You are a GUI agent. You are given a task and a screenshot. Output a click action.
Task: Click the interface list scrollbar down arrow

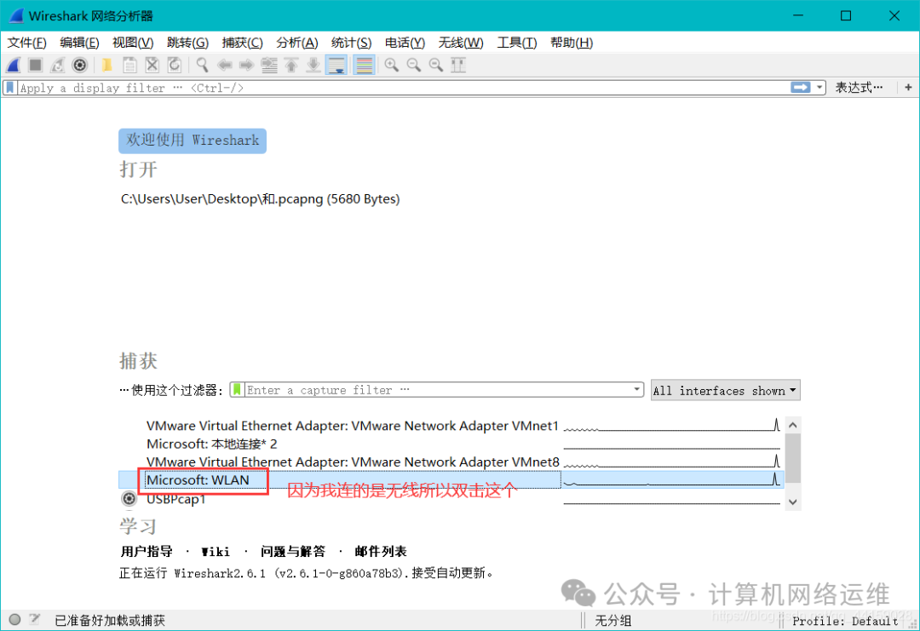[793, 502]
